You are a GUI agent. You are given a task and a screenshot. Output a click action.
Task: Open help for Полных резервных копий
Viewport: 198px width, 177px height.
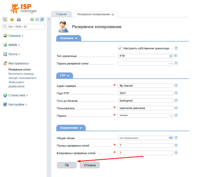(x=176, y=145)
